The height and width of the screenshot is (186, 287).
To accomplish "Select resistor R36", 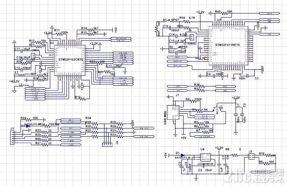I will click(202, 86).
